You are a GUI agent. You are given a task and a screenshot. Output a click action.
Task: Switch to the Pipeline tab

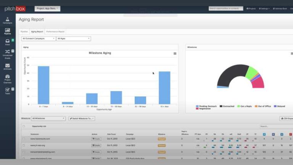(x=24, y=32)
